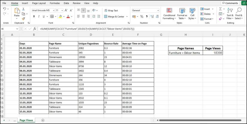Screen dimensions: 247x124
Task: Click Increase Font Size icon
Action: (66, 10)
